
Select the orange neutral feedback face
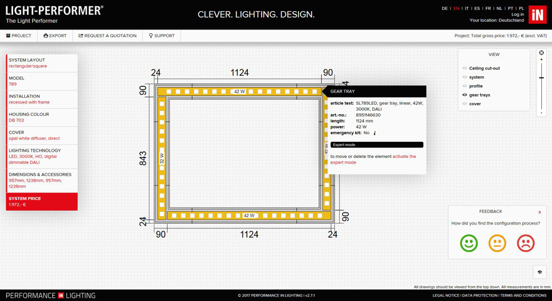coord(497,243)
